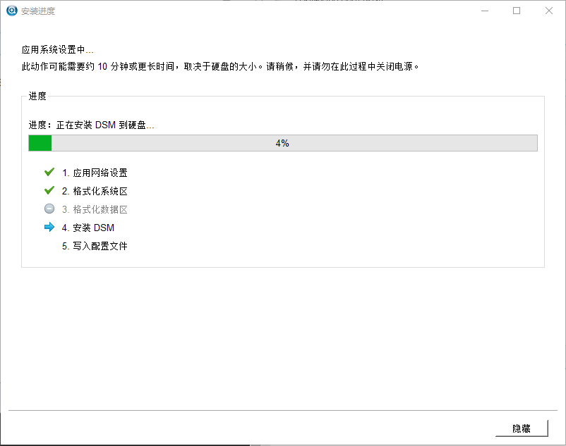Select the green checkmark beside 应用网络设置
Viewport: 566px width, 446px height.
click(x=49, y=171)
